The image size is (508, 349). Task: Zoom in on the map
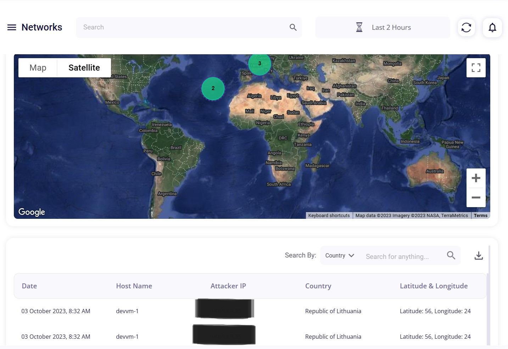476,178
